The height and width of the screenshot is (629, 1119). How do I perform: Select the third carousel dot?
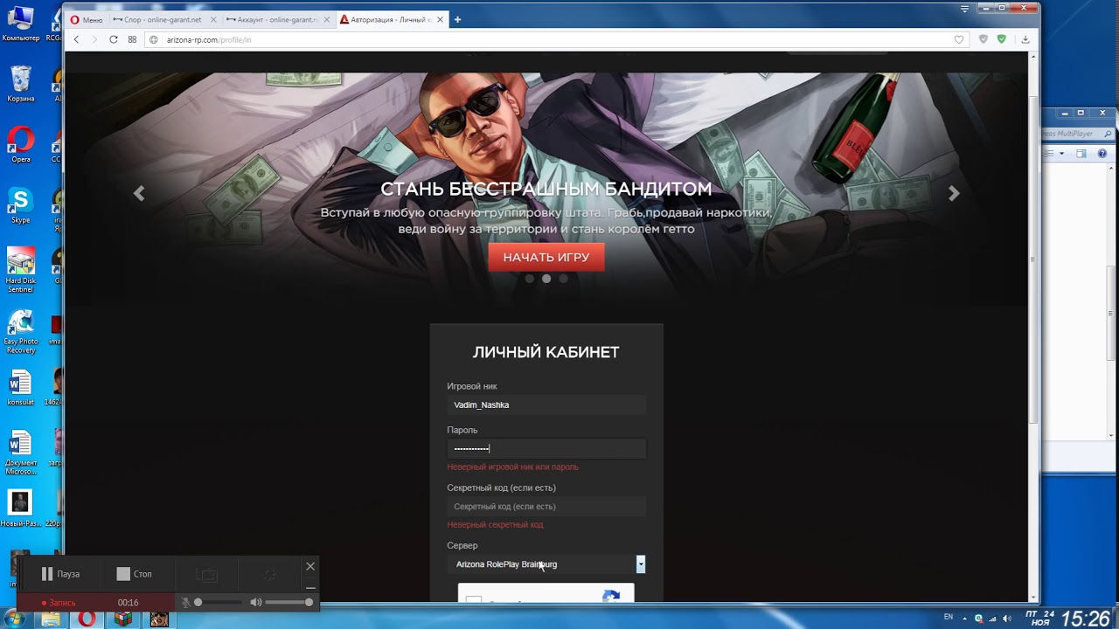[x=563, y=279]
